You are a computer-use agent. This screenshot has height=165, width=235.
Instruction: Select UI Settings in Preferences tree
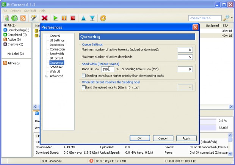click(x=57, y=40)
